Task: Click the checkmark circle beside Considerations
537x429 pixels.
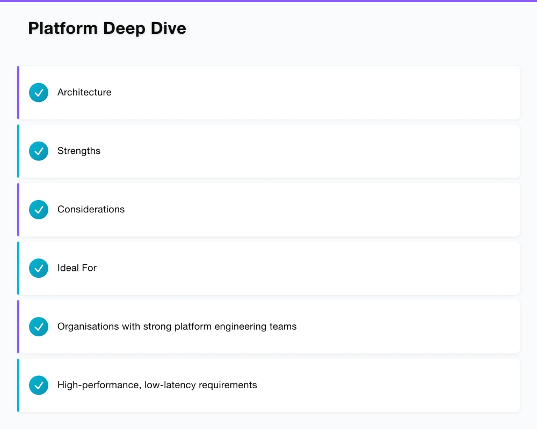Action: [38, 210]
